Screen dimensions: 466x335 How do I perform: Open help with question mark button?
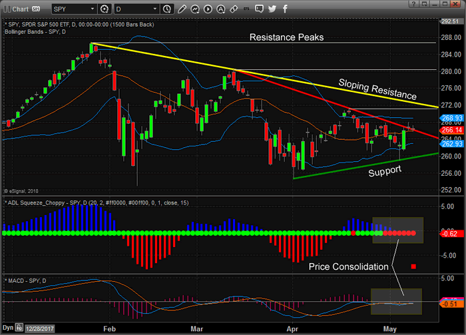[x=413, y=4]
